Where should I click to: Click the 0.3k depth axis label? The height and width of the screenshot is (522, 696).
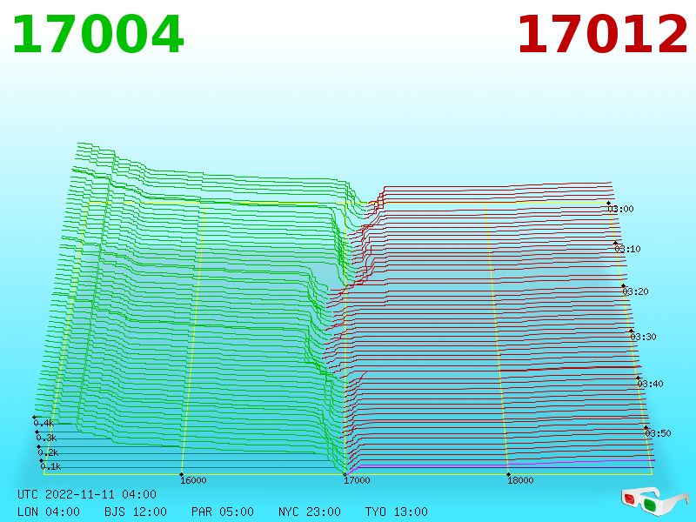(47, 438)
